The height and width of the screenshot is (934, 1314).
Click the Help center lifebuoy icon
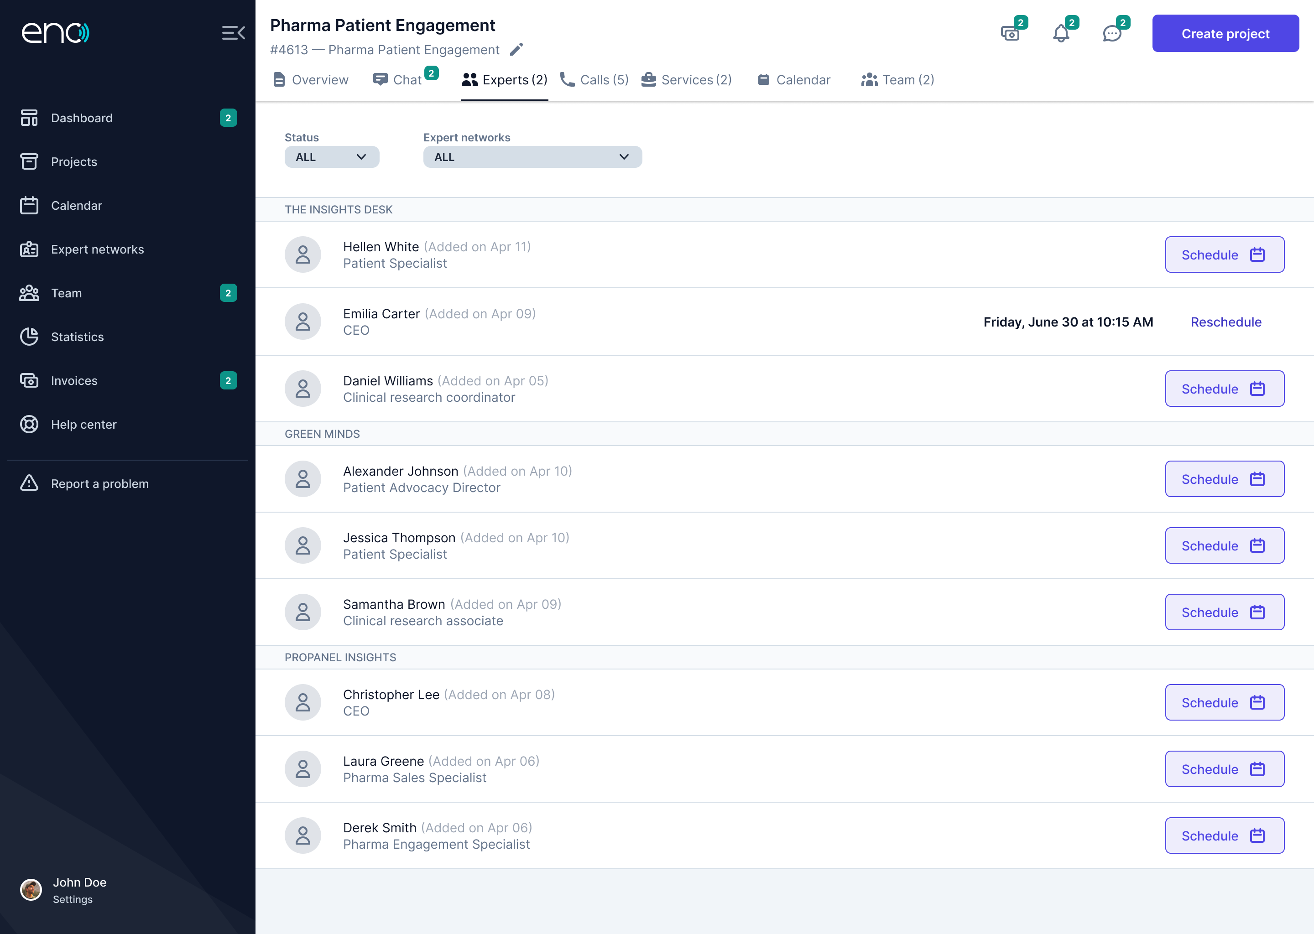tap(29, 425)
